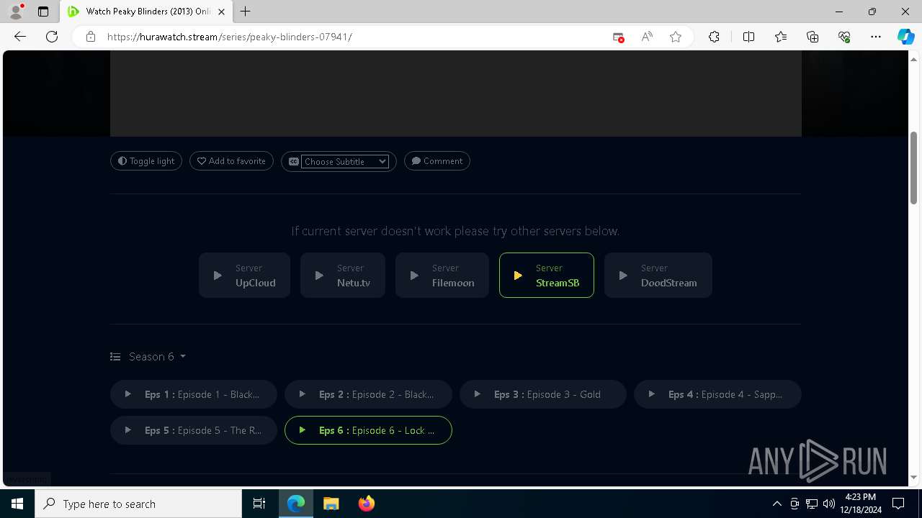Open the Favorites list
Image resolution: width=922 pixels, height=518 pixels.
[x=781, y=37]
